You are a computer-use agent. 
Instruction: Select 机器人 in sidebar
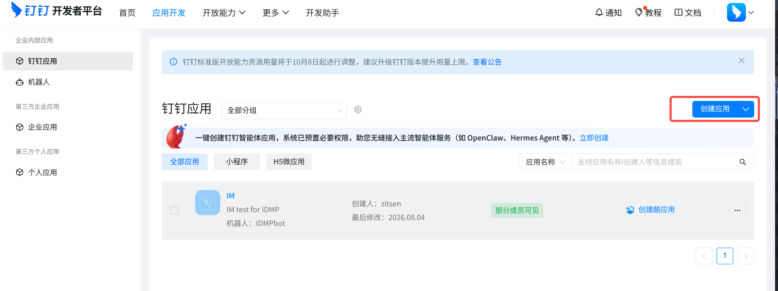point(68,82)
